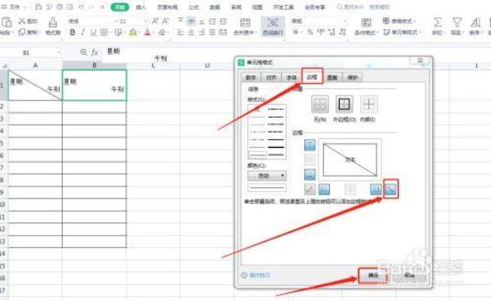Open the Table Style dropdown
The width and height of the screenshot is (491, 300).
pos(399,21)
